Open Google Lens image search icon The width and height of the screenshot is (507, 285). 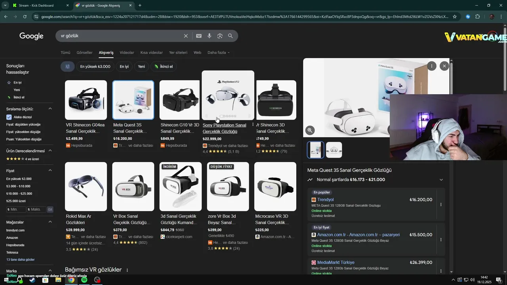tap(220, 36)
